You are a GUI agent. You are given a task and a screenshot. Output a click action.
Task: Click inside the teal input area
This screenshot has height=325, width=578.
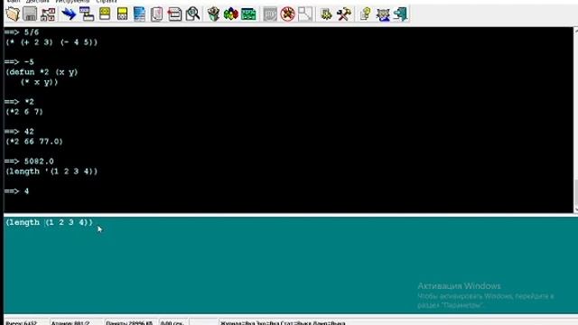(291, 265)
